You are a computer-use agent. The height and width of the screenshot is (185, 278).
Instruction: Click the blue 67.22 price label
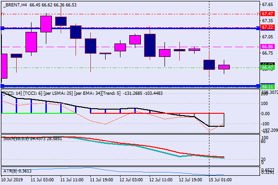pos(267,28)
